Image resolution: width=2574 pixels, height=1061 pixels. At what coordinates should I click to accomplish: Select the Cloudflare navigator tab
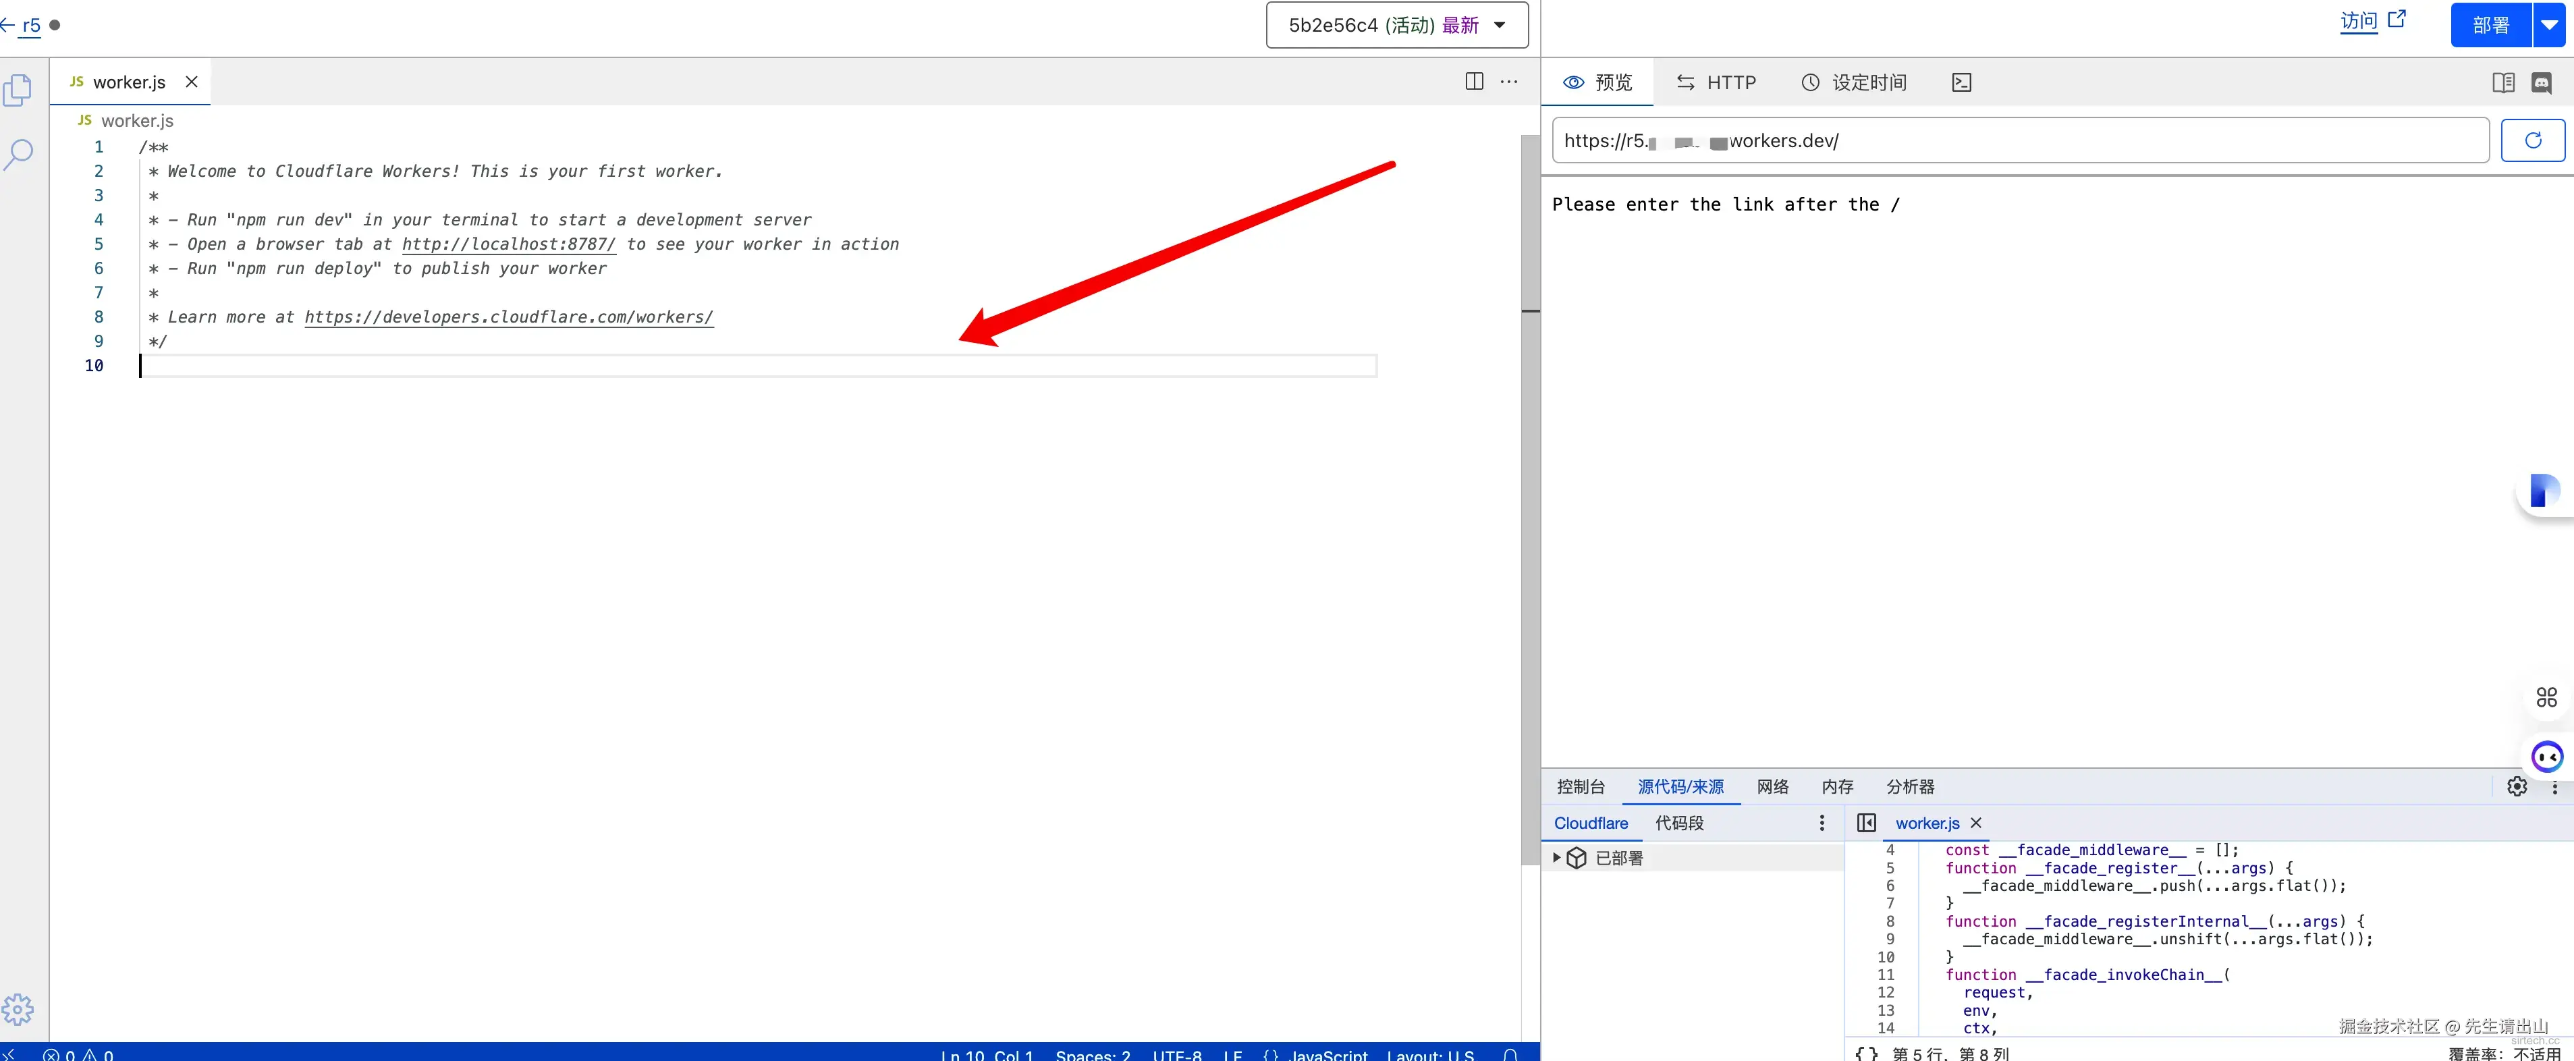[x=1591, y=823]
